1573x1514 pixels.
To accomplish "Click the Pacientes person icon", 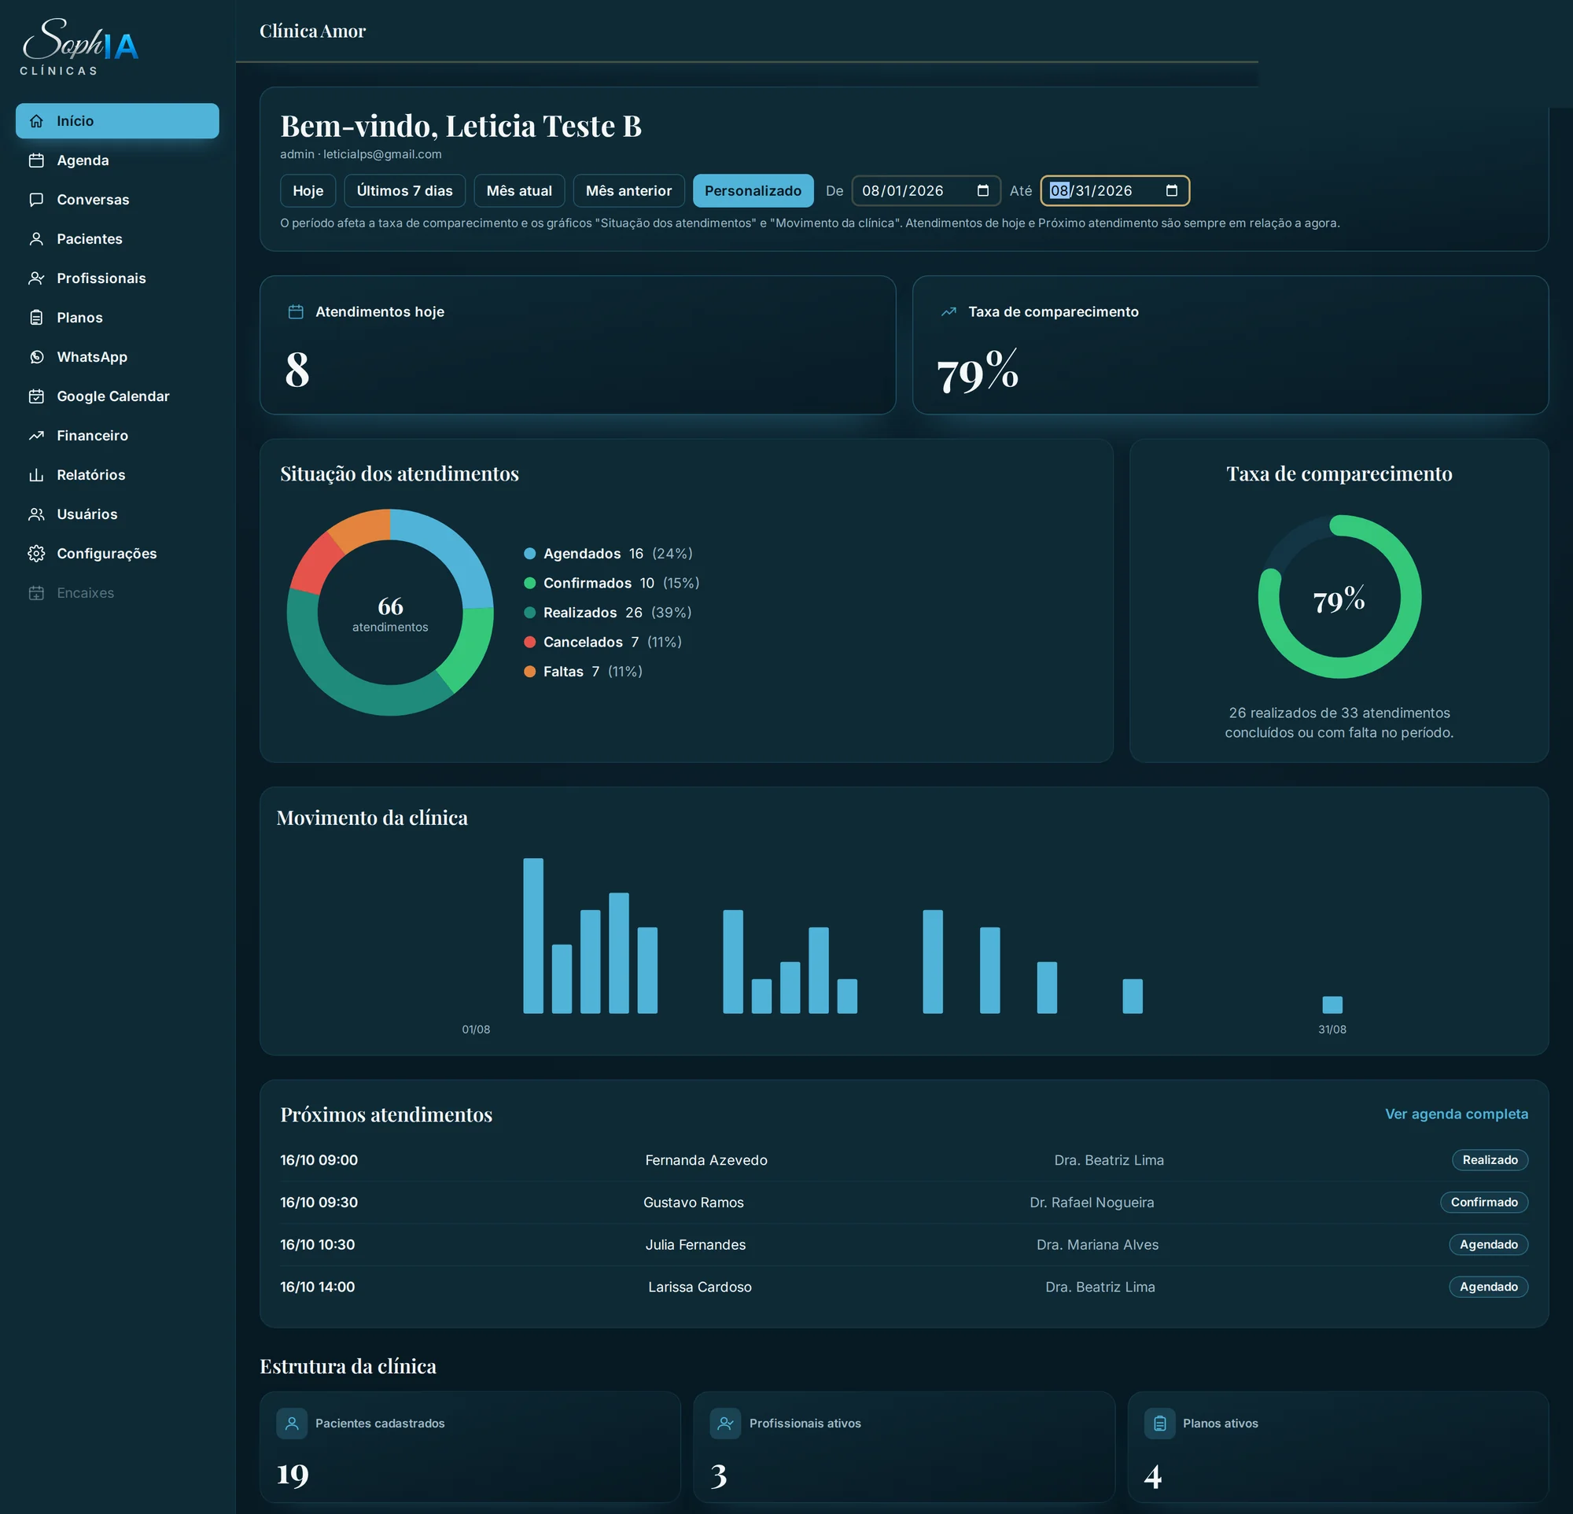I will [36, 239].
